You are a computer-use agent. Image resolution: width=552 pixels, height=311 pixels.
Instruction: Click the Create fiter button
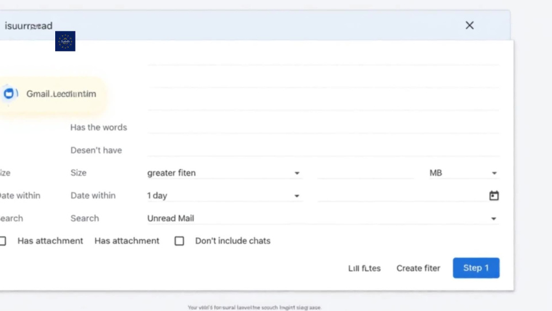[418, 268]
